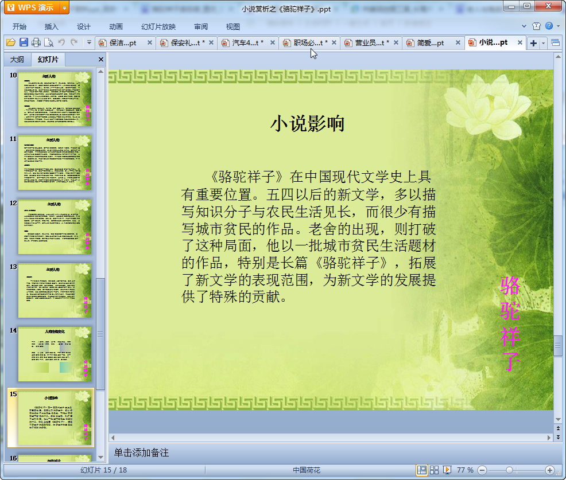Select slide 13 thumbnail
The height and width of the screenshot is (480, 566).
tap(55, 290)
